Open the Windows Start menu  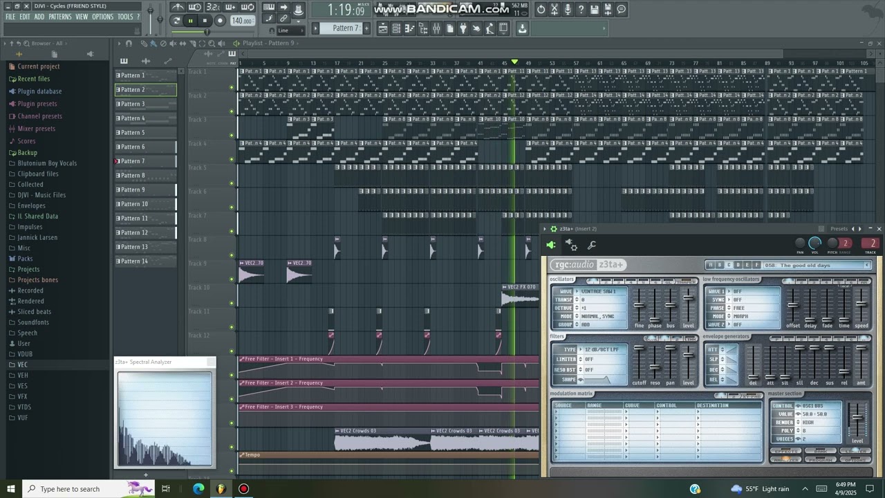point(10,489)
